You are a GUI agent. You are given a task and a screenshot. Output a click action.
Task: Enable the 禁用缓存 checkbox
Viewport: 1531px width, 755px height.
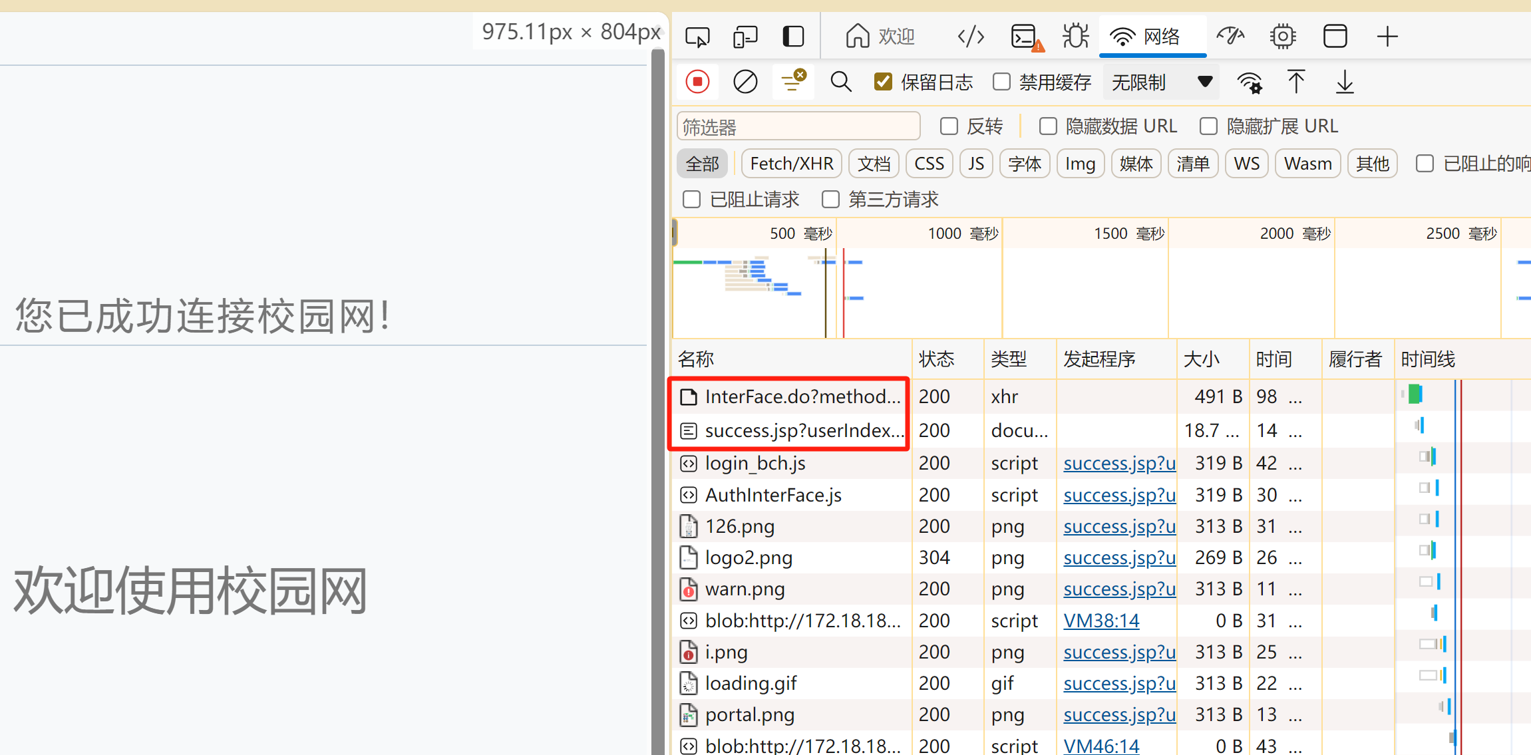1001,82
